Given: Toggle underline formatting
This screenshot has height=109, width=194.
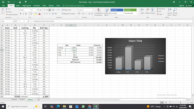Looking at the screenshot, I should [26, 14].
